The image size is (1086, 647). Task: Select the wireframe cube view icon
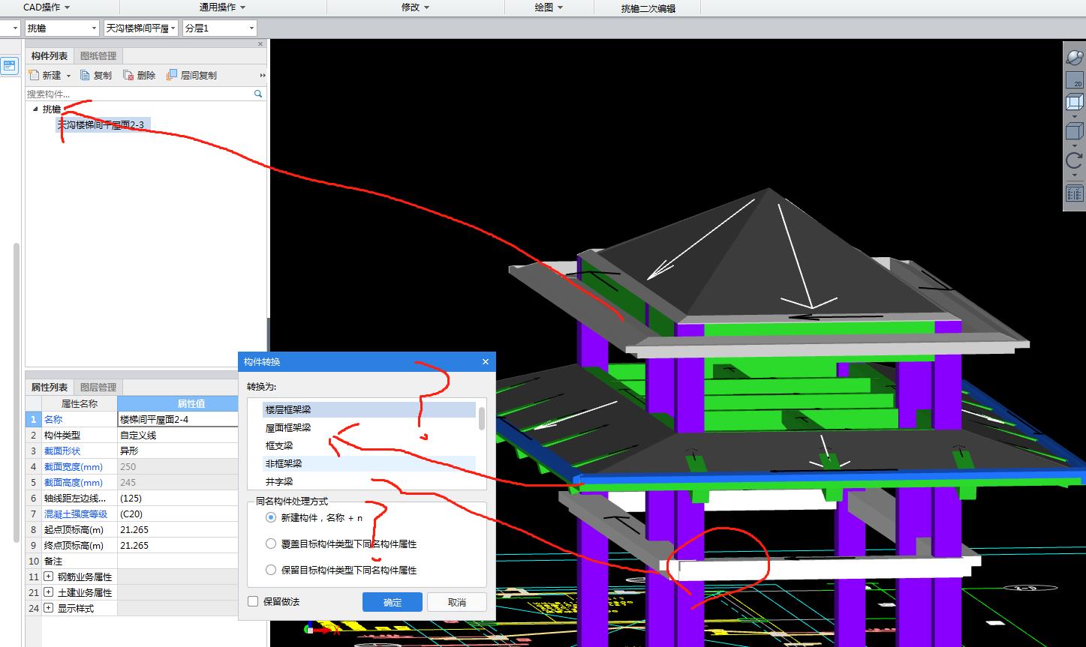coord(1074,101)
